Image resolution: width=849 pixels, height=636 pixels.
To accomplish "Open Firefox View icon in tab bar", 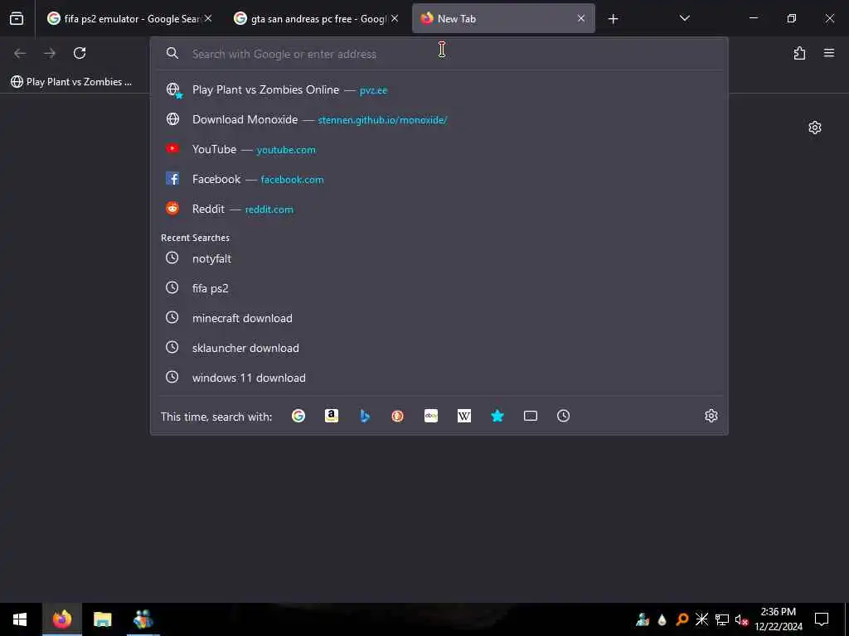I will point(17,19).
